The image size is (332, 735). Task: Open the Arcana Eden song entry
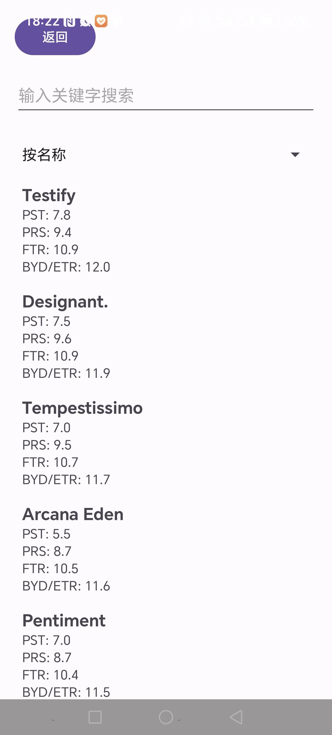[166, 549]
